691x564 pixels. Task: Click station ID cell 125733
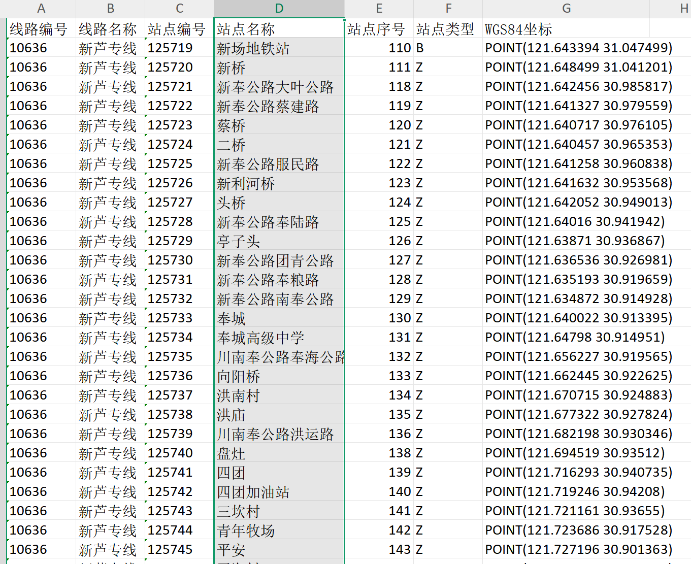pyautogui.click(x=180, y=318)
